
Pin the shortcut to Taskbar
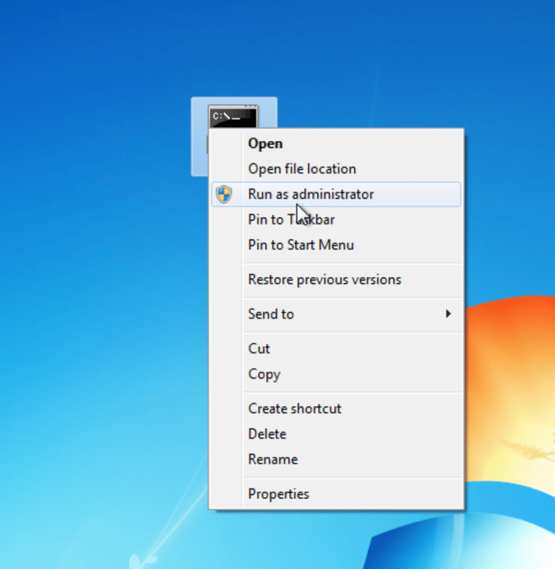291,220
